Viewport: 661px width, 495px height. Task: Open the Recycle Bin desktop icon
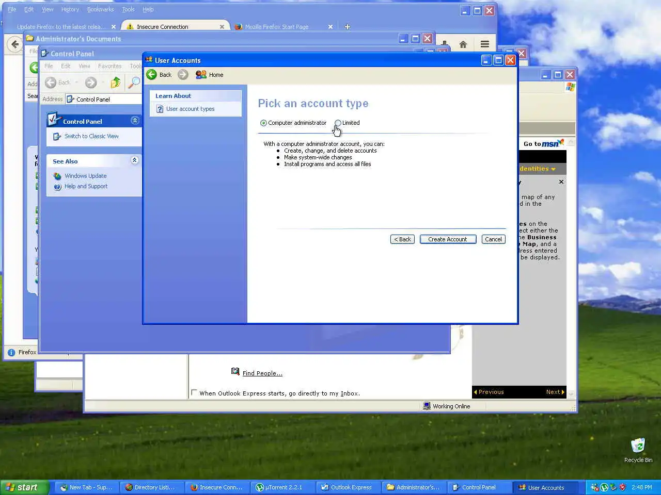point(638,450)
